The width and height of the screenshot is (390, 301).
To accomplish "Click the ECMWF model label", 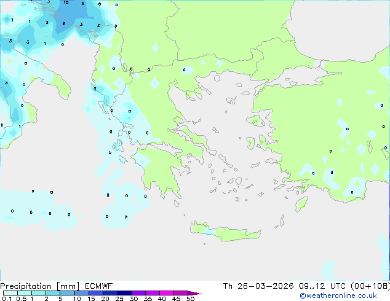I will click(x=99, y=286).
